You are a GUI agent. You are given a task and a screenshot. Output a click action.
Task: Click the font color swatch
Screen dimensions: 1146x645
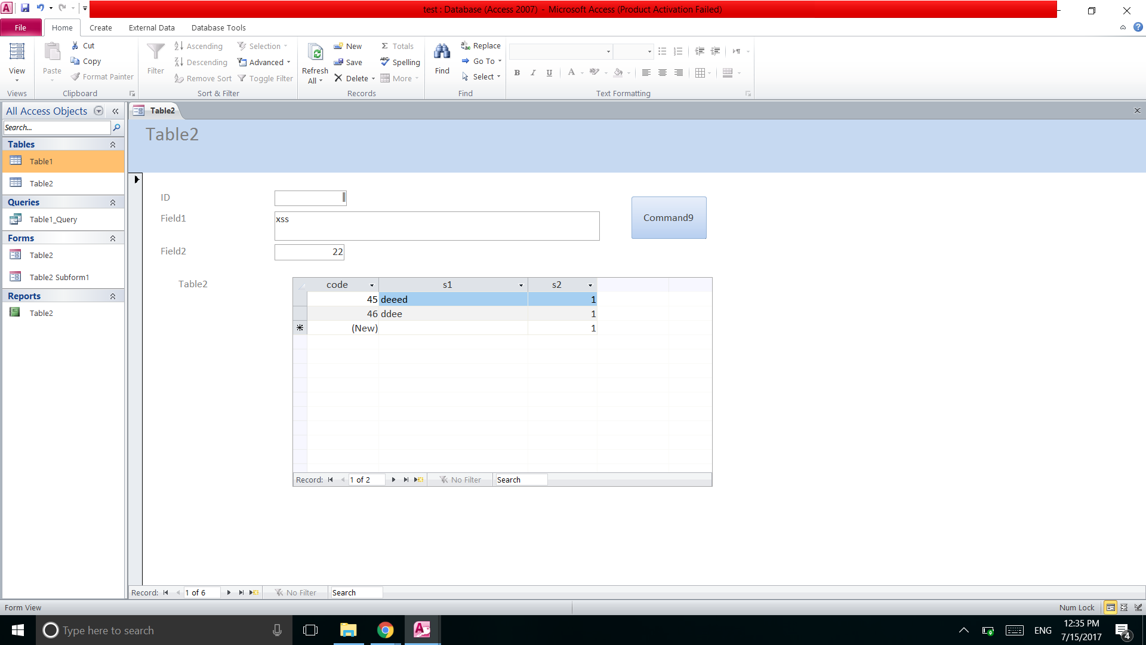coord(571,73)
